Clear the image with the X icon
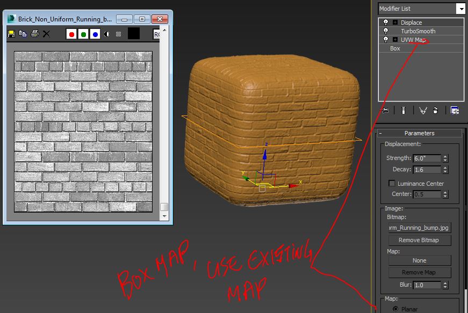This screenshot has height=313, width=468. click(46, 34)
